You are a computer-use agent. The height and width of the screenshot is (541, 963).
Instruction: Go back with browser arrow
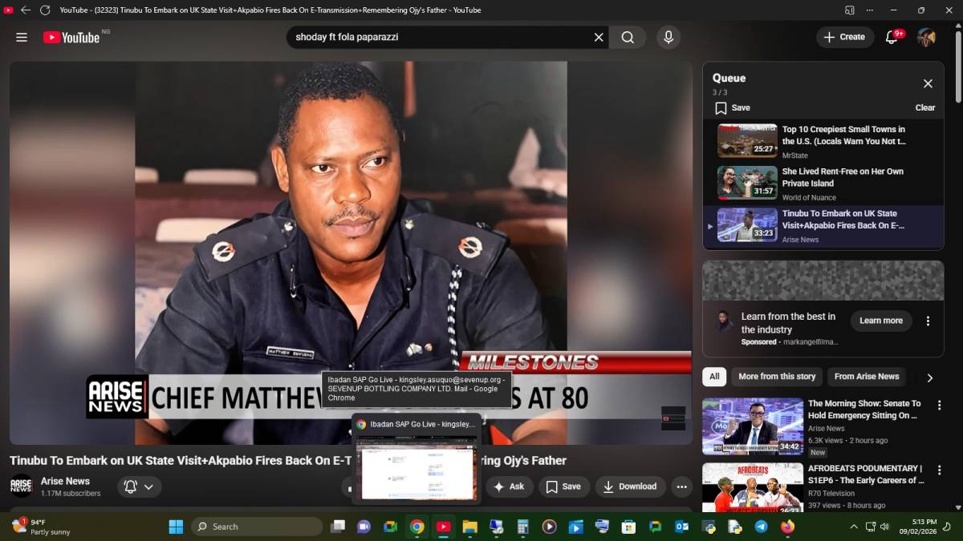(x=26, y=10)
